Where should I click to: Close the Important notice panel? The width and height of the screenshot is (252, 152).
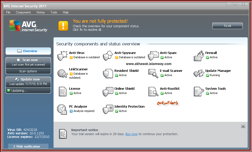tap(243, 126)
